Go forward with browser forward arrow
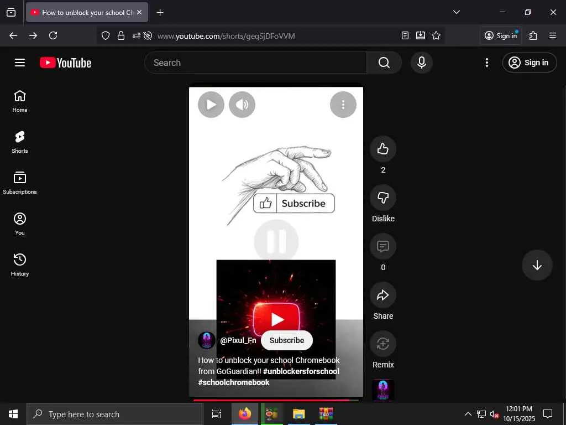This screenshot has height=425, width=566. tap(33, 35)
